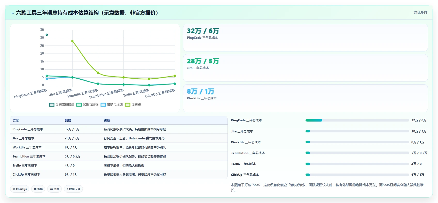
Task: Click the 表格 tag chip
Action: 38,189
